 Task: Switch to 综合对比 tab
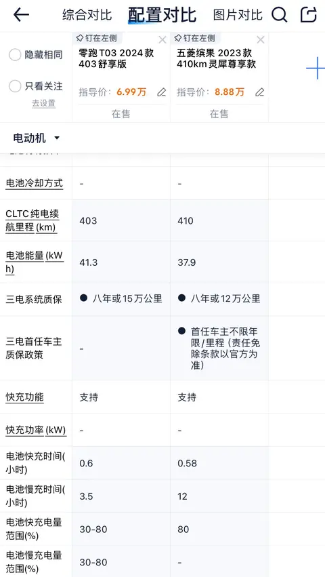(87, 15)
